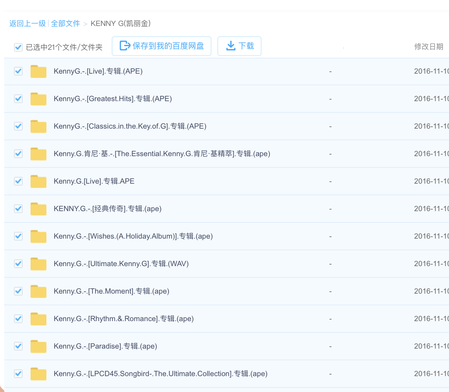Uncheck Kenny.G.[Live].专辑.APE checkbox
This screenshot has width=449, height=392.
point(18,181)
